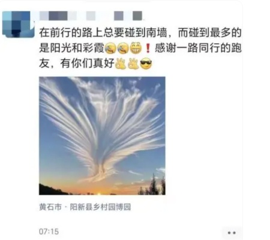Click the grinning face emoji

pos(136,48)
